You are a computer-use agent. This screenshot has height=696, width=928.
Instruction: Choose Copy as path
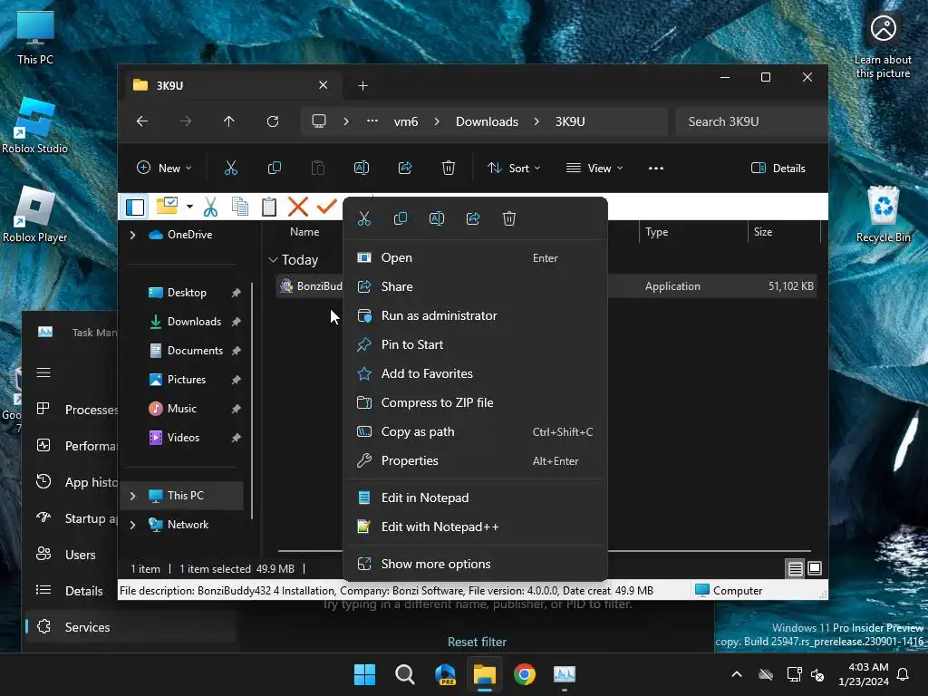[475, 431]
